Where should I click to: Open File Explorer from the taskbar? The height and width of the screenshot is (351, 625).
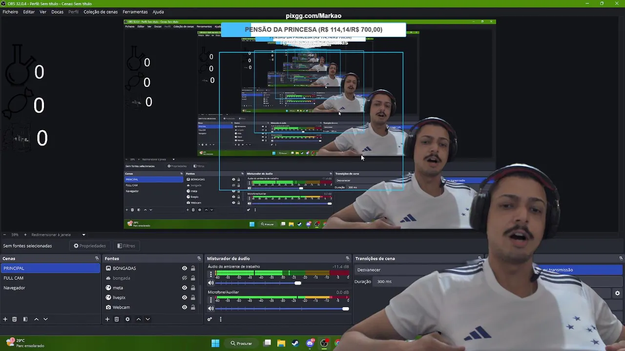[281, 343]
